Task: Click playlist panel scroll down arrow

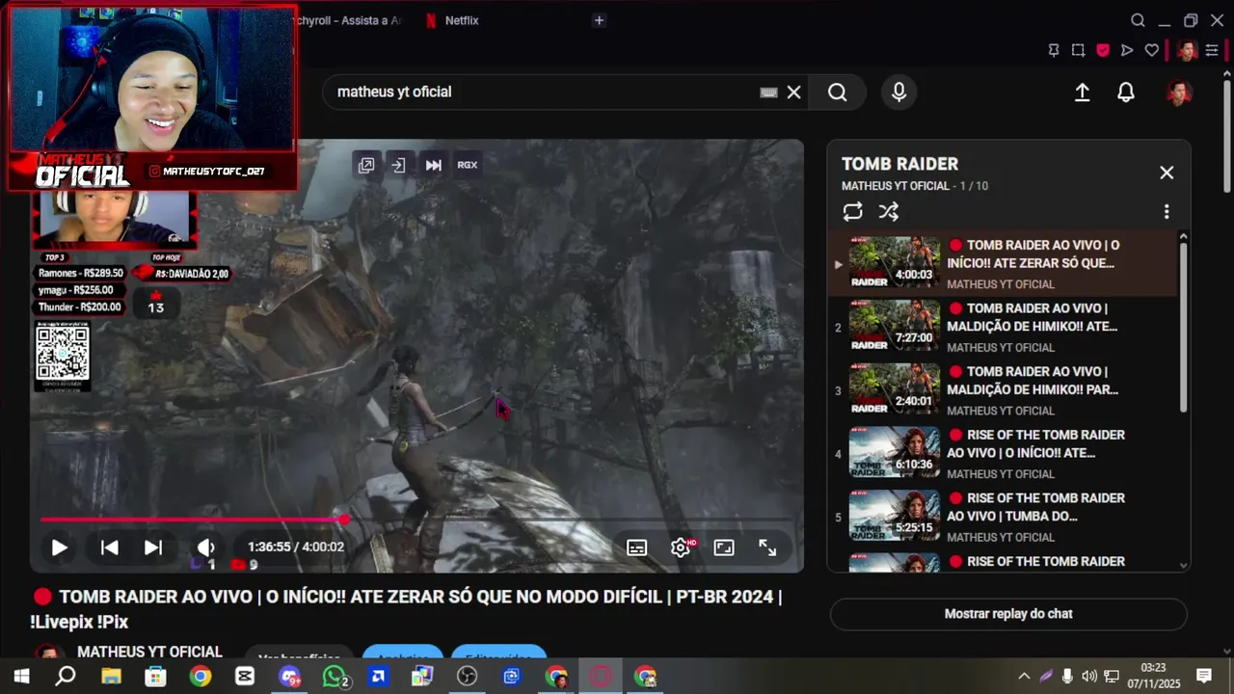Action: 1183,566
